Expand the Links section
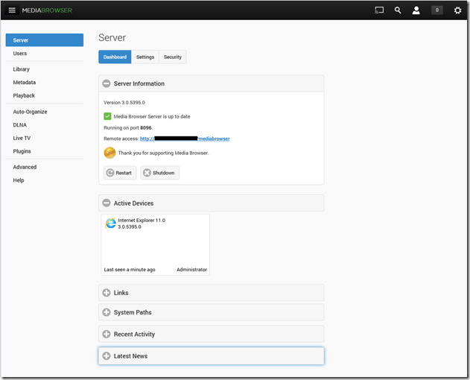The height and width of the screenshot is (380, 470). [x=107, y=293]
